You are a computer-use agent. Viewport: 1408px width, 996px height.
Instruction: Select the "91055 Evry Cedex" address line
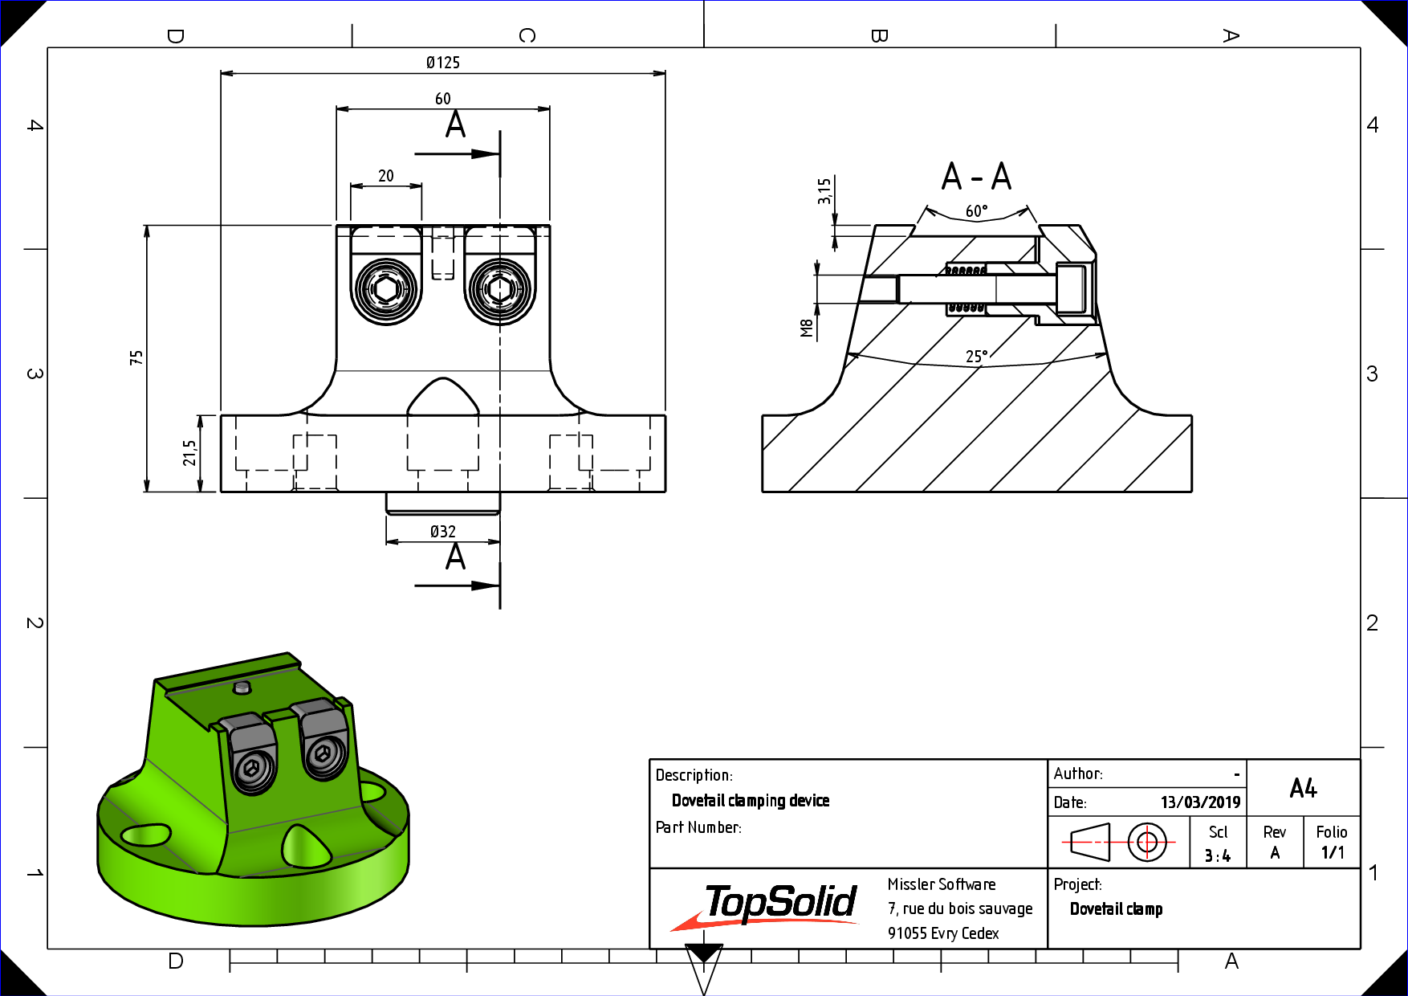tap(943, 933)
